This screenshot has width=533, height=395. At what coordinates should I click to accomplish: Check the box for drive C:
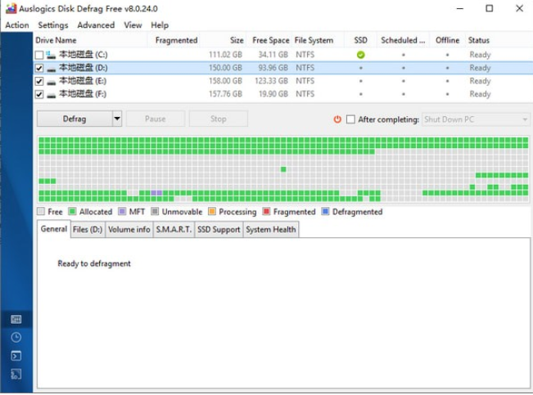point(39,55)
